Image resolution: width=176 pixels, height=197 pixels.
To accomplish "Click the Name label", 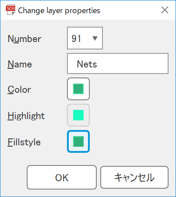I will click(20, 64).
